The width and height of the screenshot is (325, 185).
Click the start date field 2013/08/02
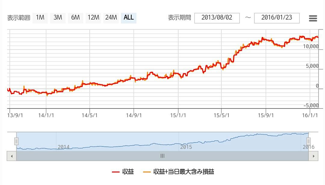tap(217, 18)
